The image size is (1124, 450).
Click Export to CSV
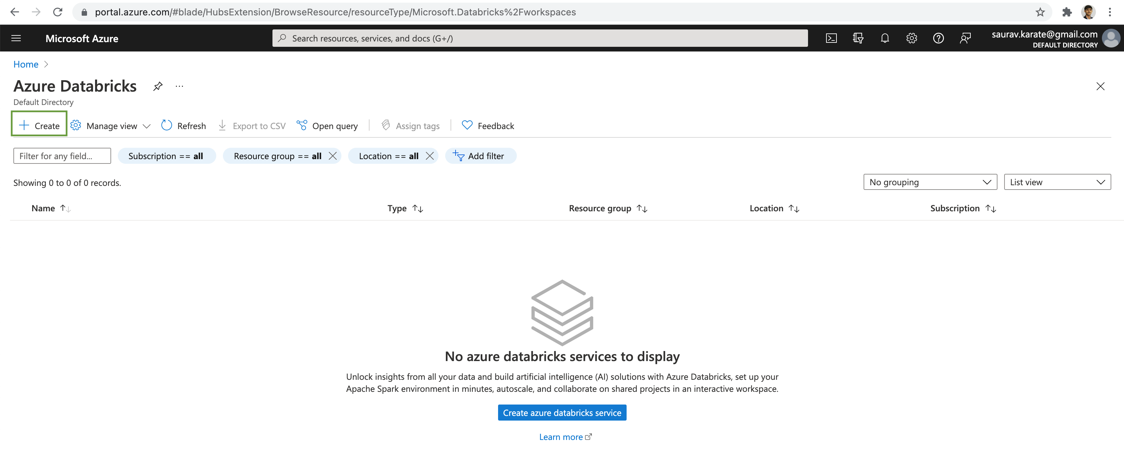point(252,126)
